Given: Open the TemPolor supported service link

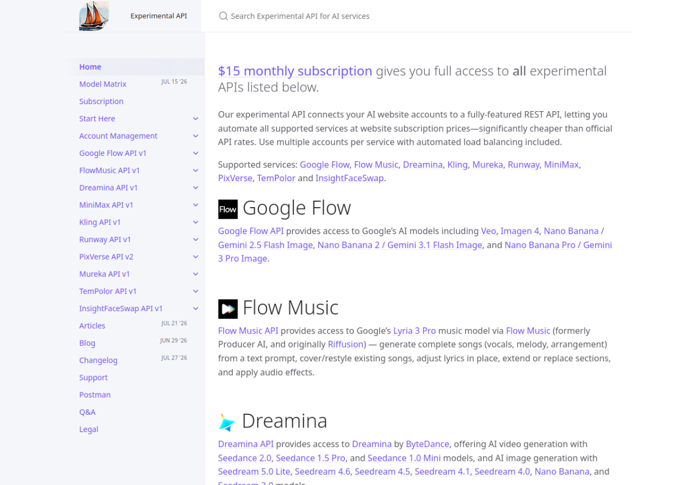Looking at the screenshot, I should (x=276, y=178).
